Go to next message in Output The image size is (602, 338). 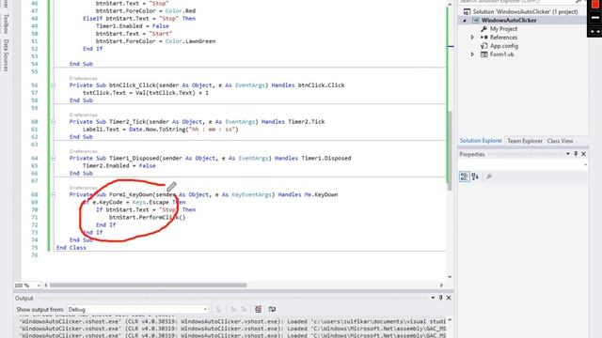pyautogui.click(x=244, y=309)
